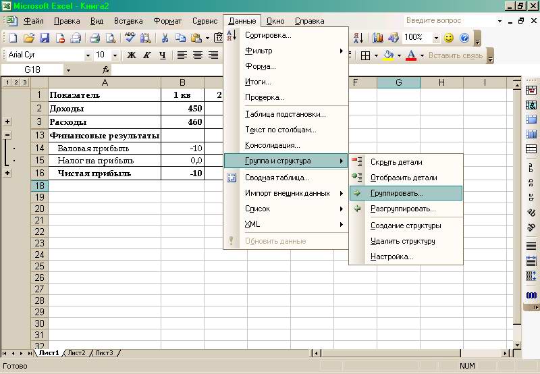Click the vertical scrollbar down arrow
Screen dimensions: 540x374
pyautogui.click(x=517, y=345)
